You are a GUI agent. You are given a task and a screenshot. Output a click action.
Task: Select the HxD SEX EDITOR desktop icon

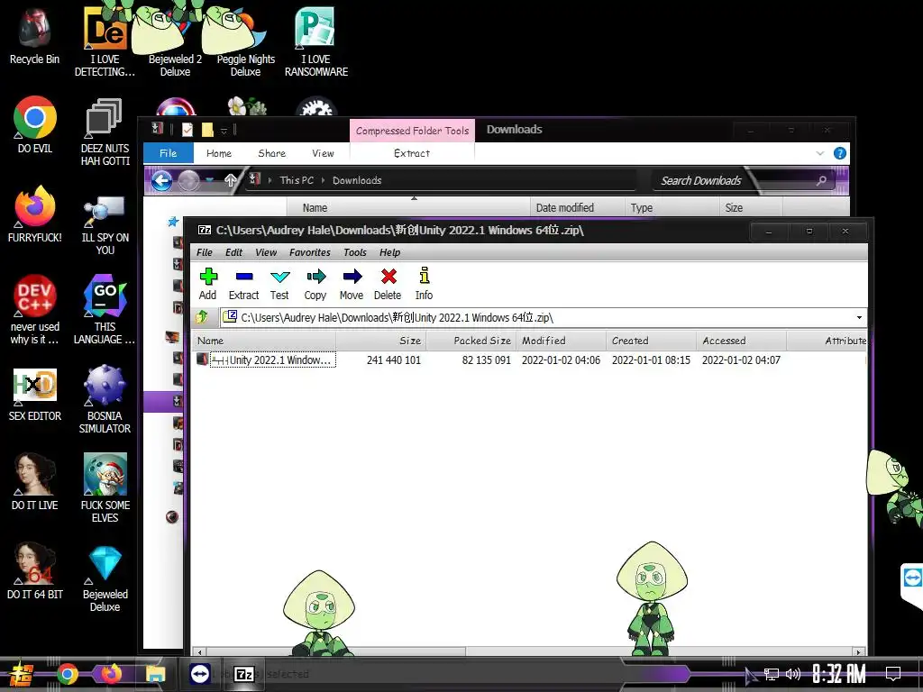coord(35,395)
